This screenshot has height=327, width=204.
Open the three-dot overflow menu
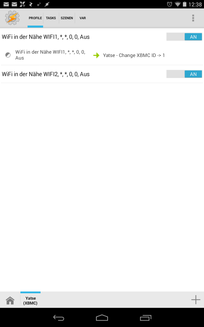(193, 18)
